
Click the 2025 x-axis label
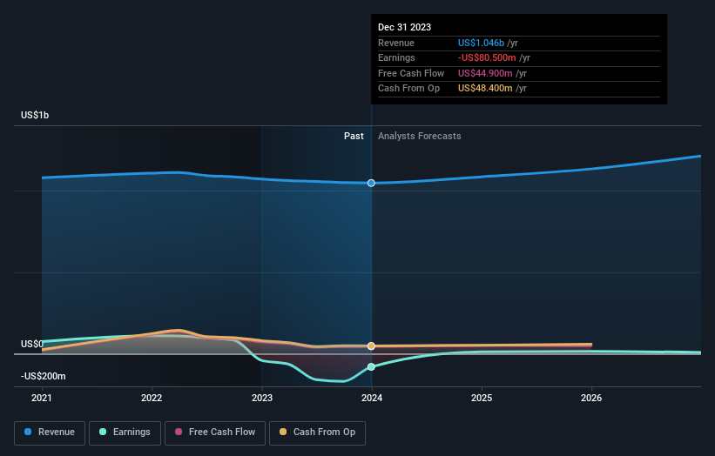click(482, 399)
